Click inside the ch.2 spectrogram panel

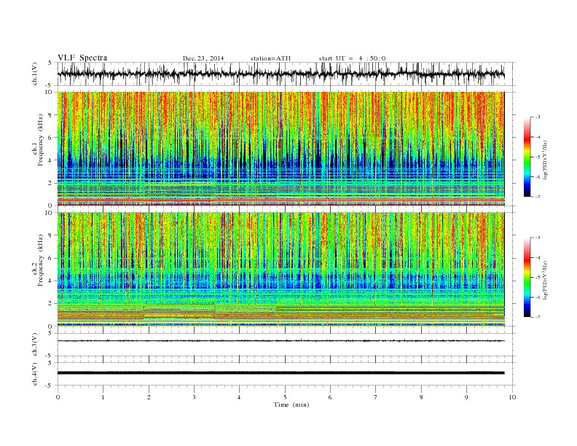[x=280, y=270]
